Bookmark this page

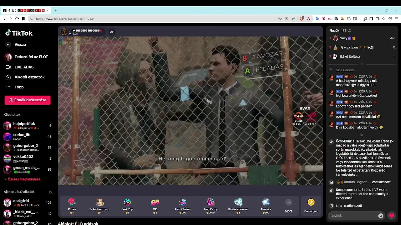[x=23, y=19]
